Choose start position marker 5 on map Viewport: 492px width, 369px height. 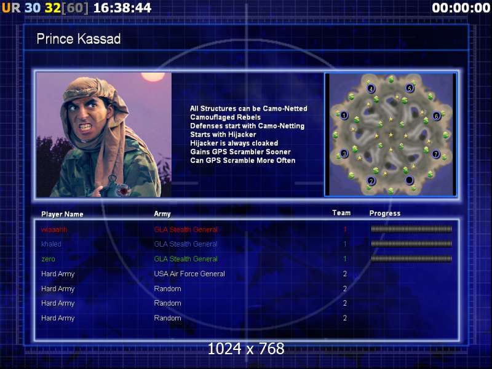410,89
